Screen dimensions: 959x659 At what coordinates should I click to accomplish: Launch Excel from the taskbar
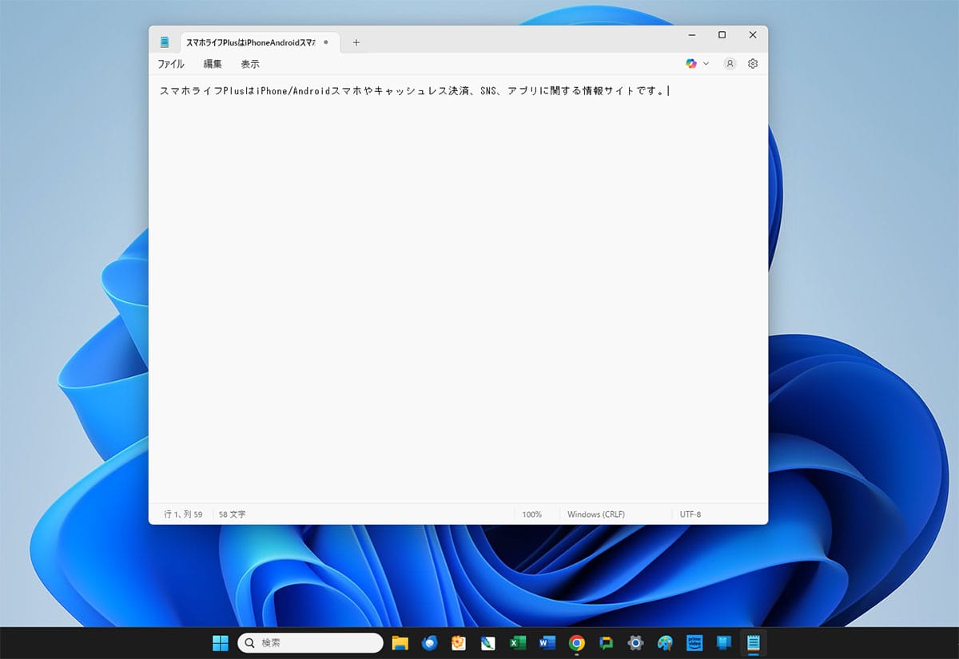tap(518, 643)
